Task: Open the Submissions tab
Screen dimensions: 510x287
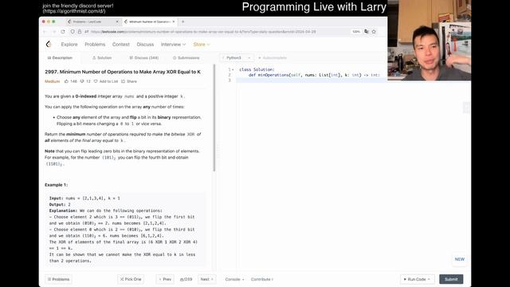Action: [x=186, y=58]
